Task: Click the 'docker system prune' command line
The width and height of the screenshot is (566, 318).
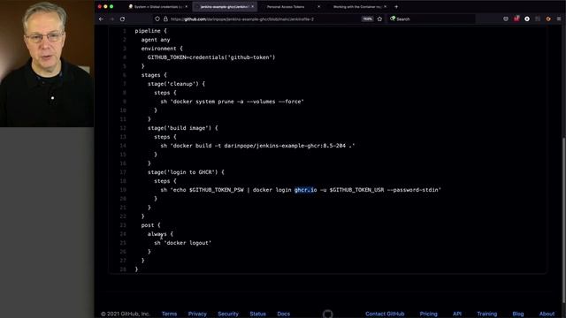Action: [x=232, y=102]
